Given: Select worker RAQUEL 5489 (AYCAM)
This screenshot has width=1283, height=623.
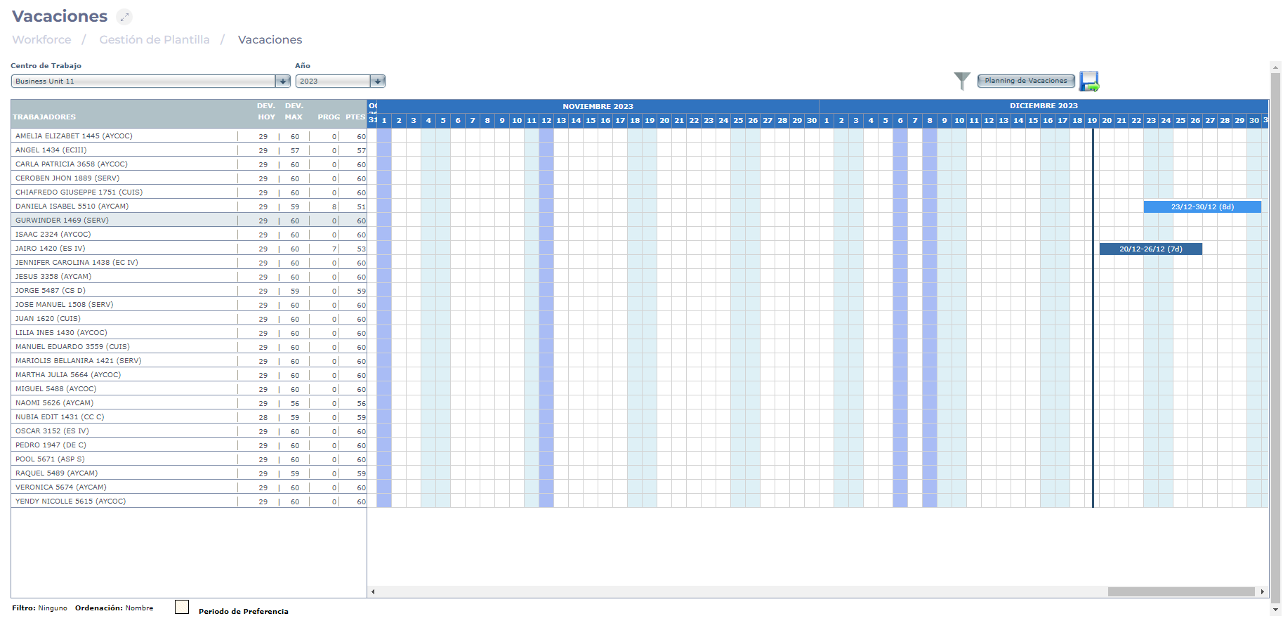Looking at the screenshot, I should [56, 473].
